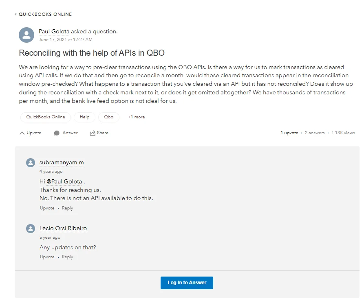
Task: Select the QuickBooks Online topic tag
Action: pos(46,117)
